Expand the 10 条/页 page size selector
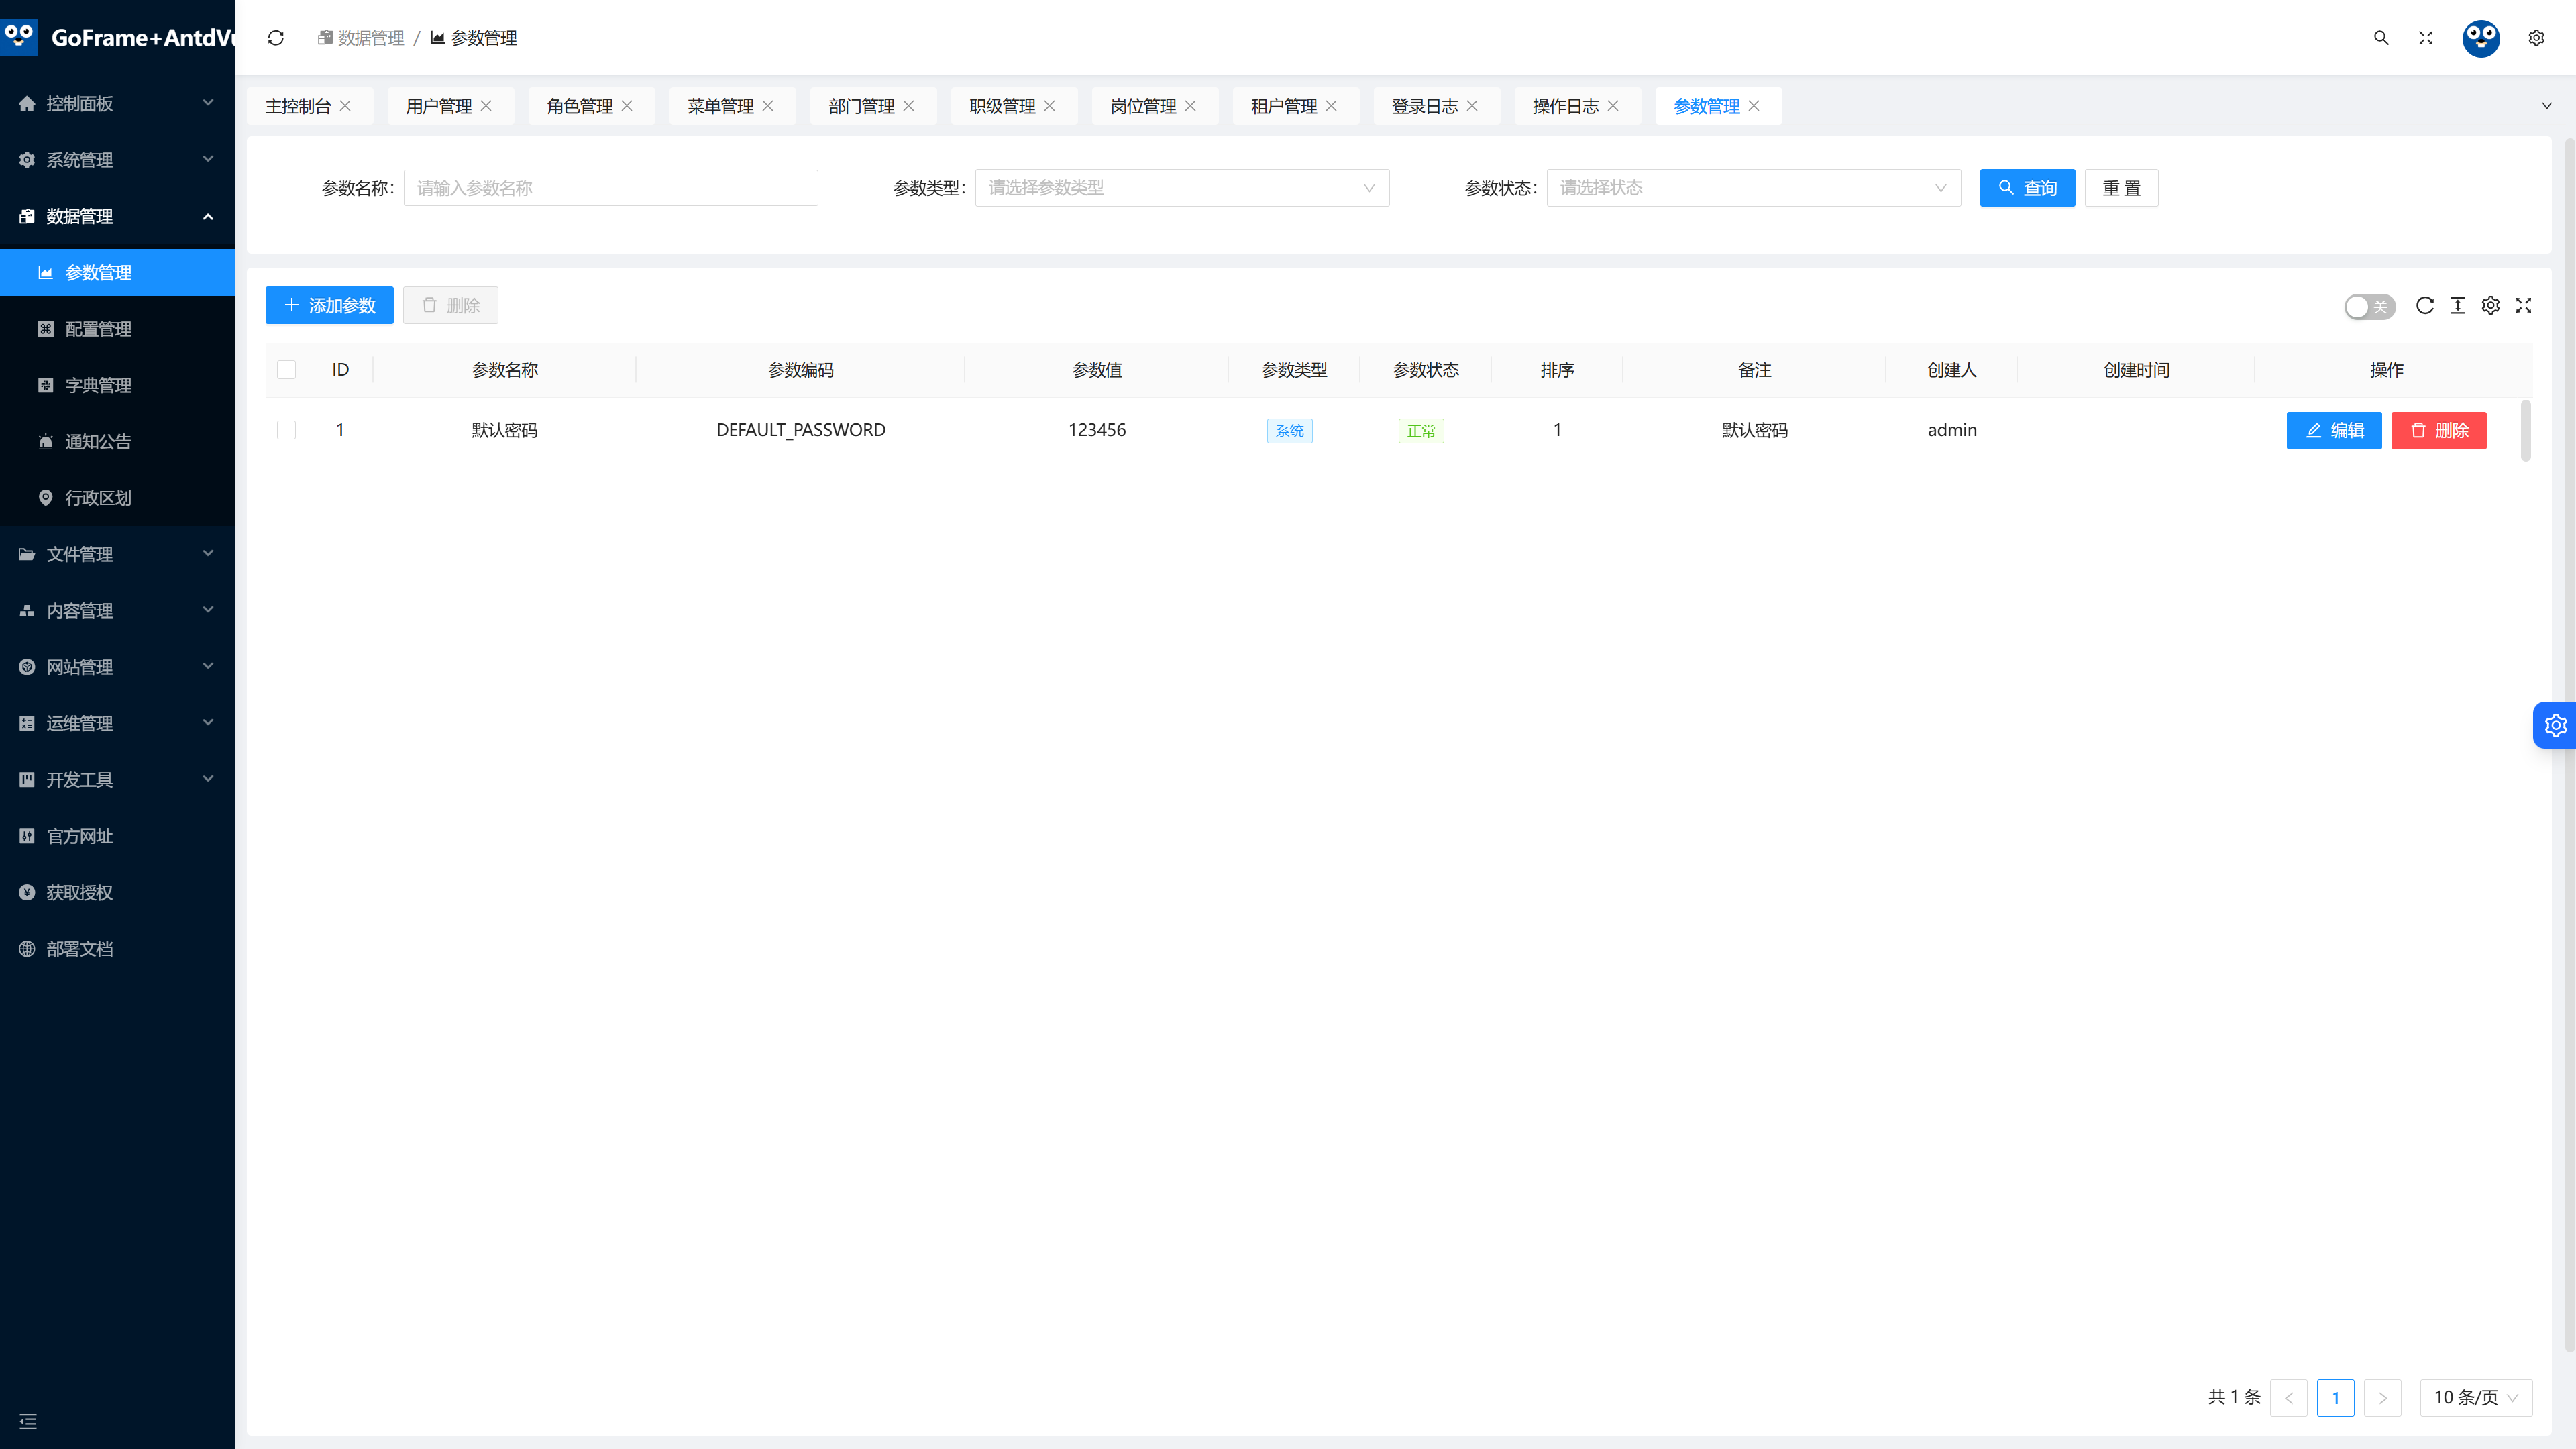Viewport: 2576px width, 1449px height. point(2476,1398)
